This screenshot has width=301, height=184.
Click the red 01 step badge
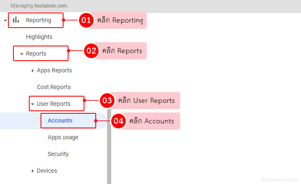tap(86, 20)
